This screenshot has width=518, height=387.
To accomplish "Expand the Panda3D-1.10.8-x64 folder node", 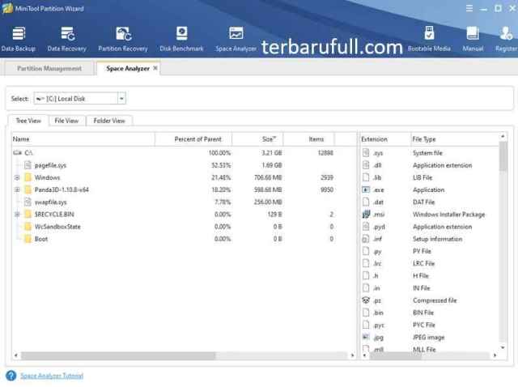I will coord(17,189).
